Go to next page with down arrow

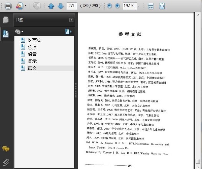[61, 6]
